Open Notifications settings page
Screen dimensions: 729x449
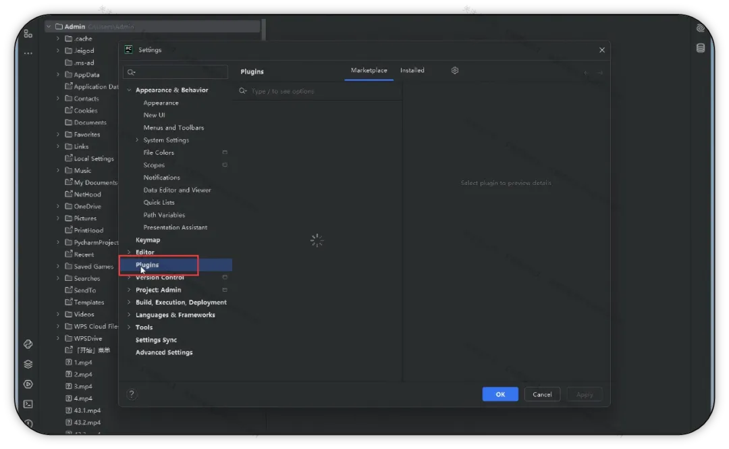tap(162, 178)
